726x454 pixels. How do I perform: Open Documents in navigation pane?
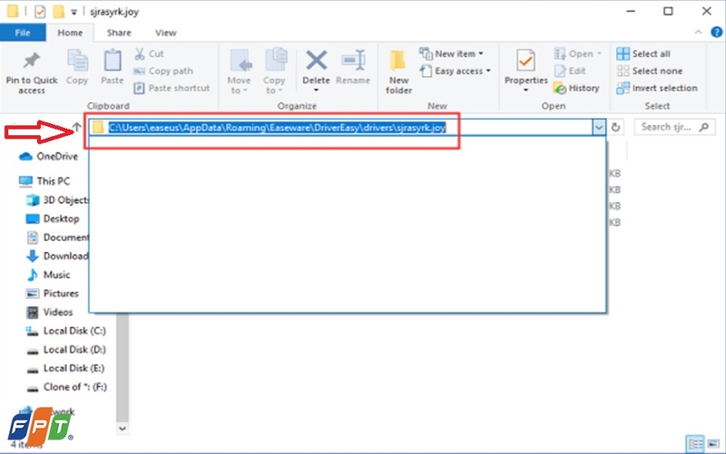[x=56, y=237]
